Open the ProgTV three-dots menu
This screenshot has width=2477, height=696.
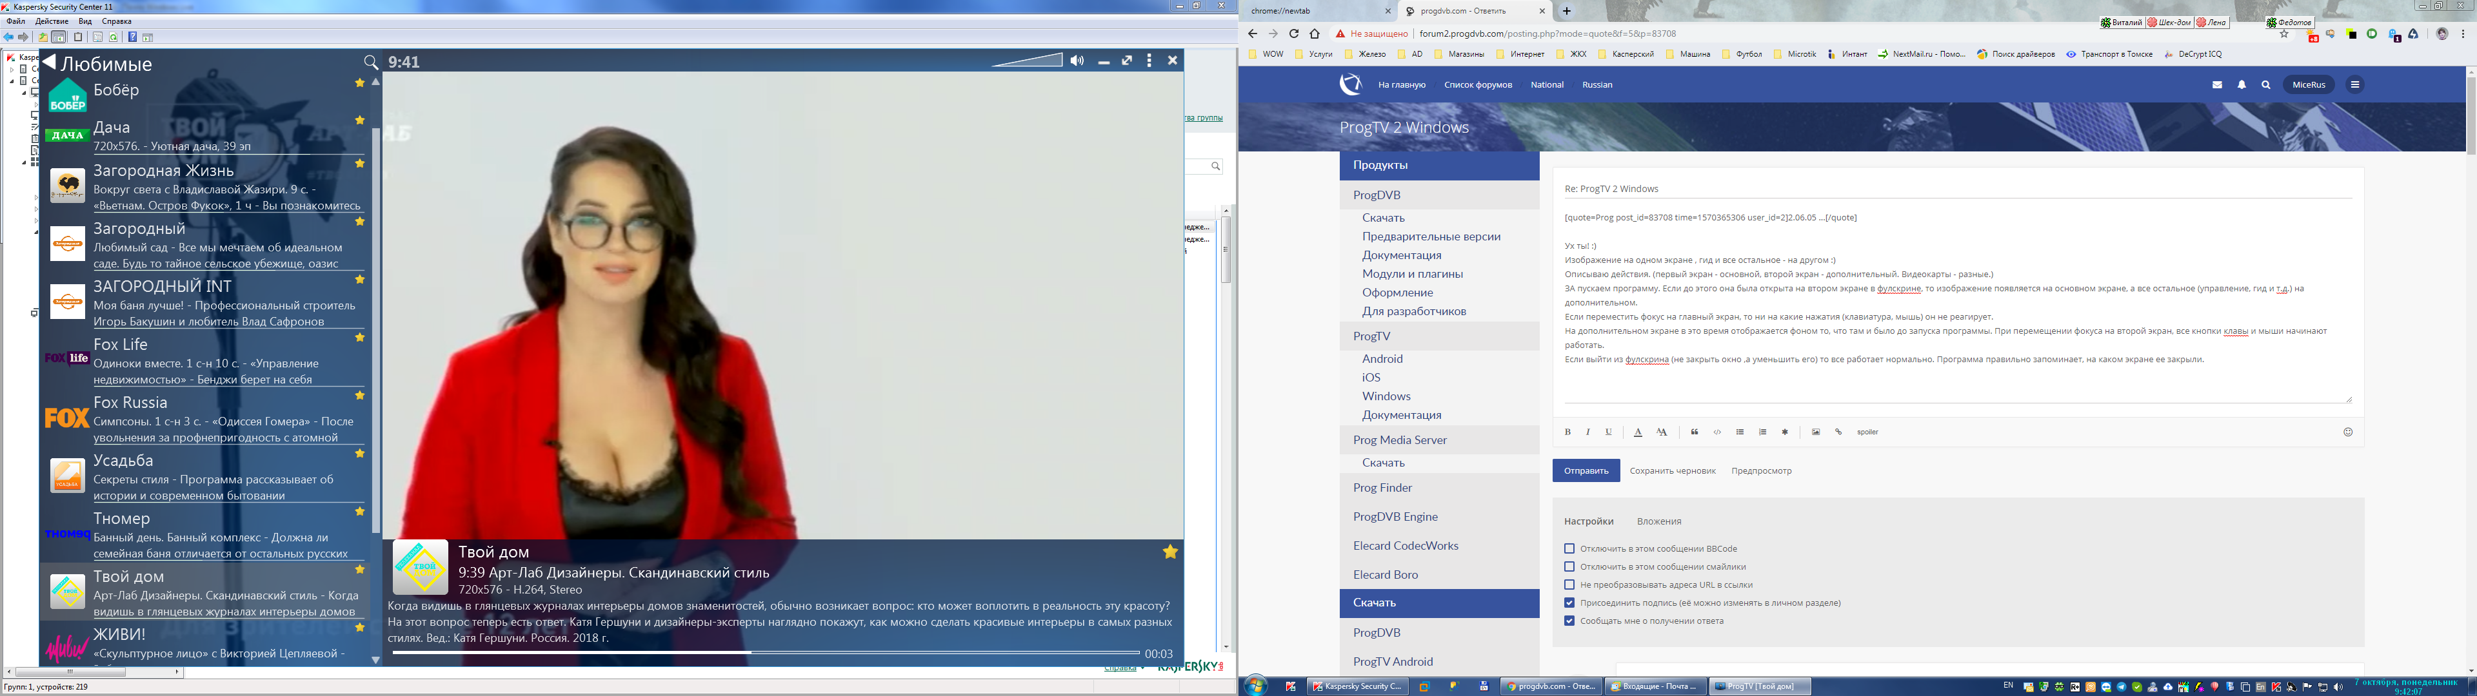coord(1149,61)
